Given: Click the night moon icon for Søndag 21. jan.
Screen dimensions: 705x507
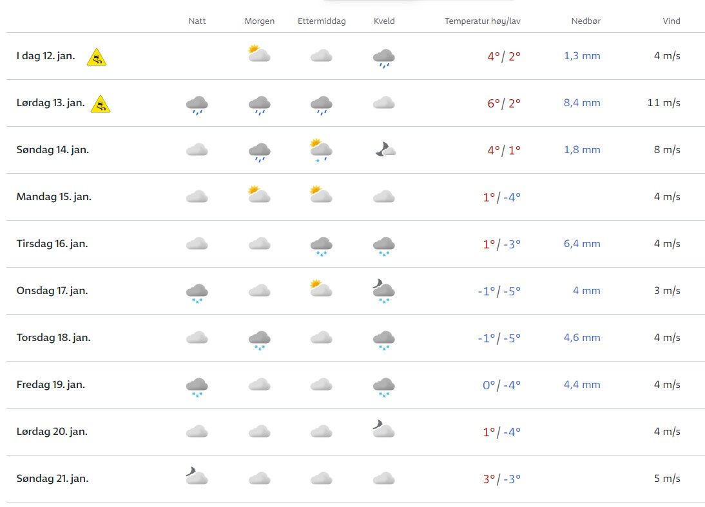Looking at the screenshot, I should [x=196, y=476].
